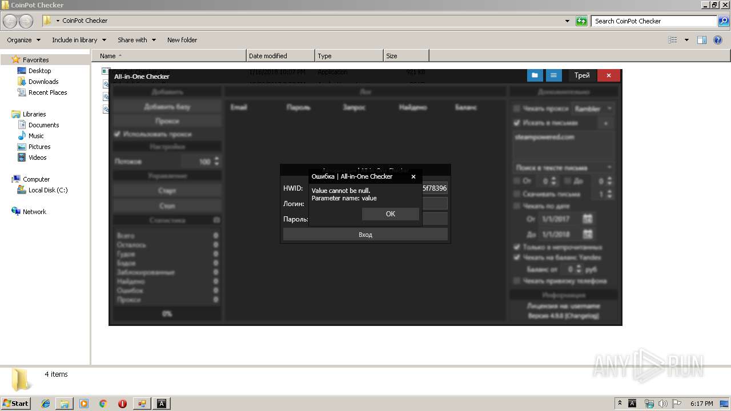Screen dimensions: 731x411
Task: Sort by Date modified column
Action: 280,56
